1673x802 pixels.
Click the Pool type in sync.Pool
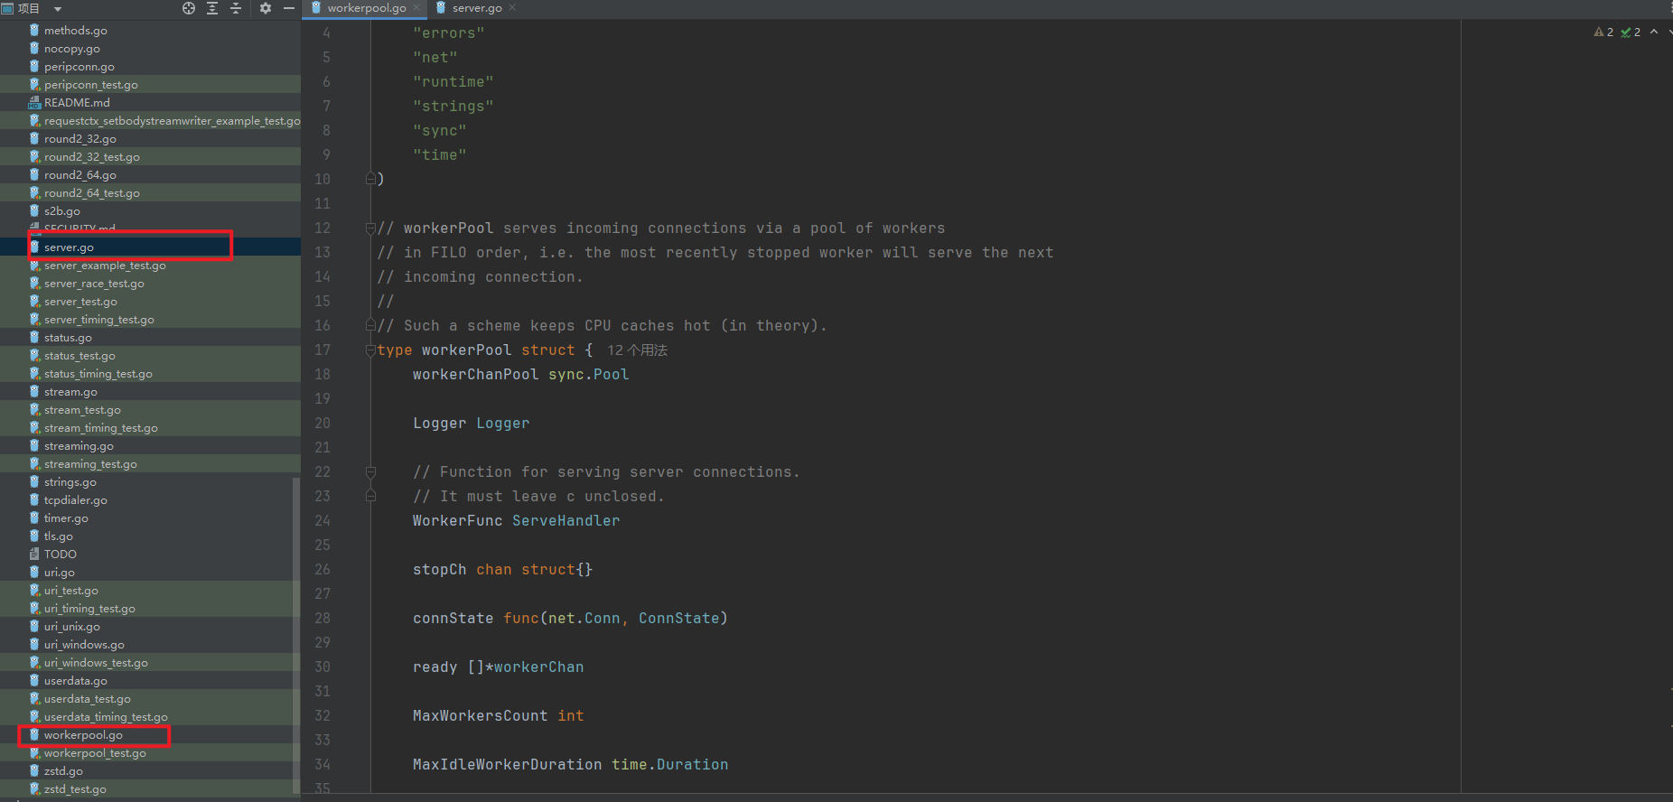click(611, 375)
